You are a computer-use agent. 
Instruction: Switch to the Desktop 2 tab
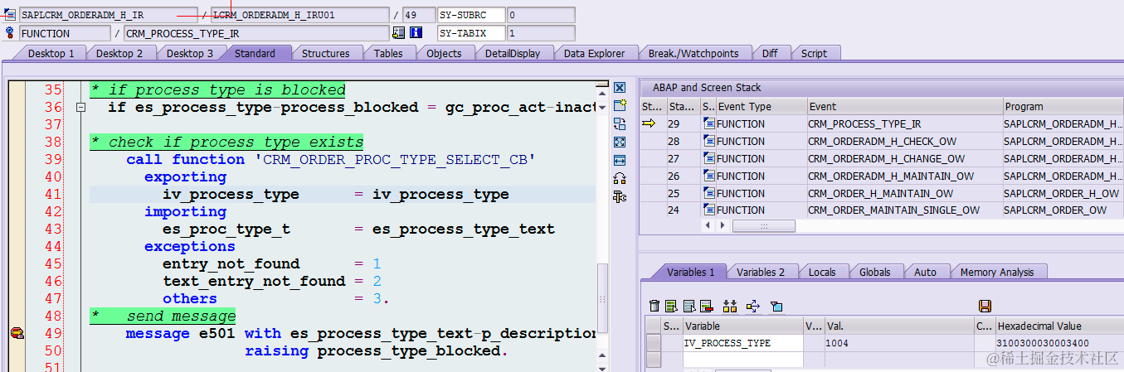119,53
